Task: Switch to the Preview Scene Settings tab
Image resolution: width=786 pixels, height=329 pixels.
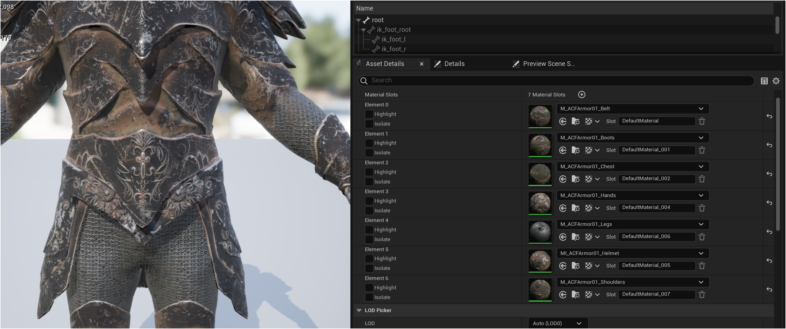Action: [x=544, y=64]
